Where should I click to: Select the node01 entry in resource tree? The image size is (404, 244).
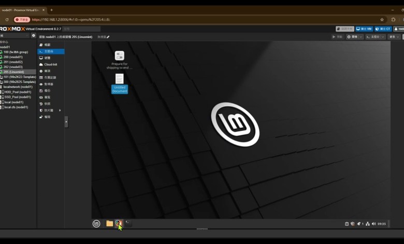pos(18,47)
